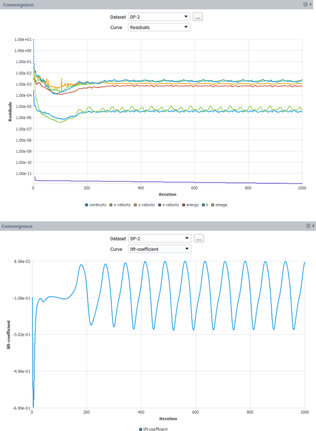
Task: Click the iteration axis title under the lift-coefficient chart
Action: [x=168, y=419]
